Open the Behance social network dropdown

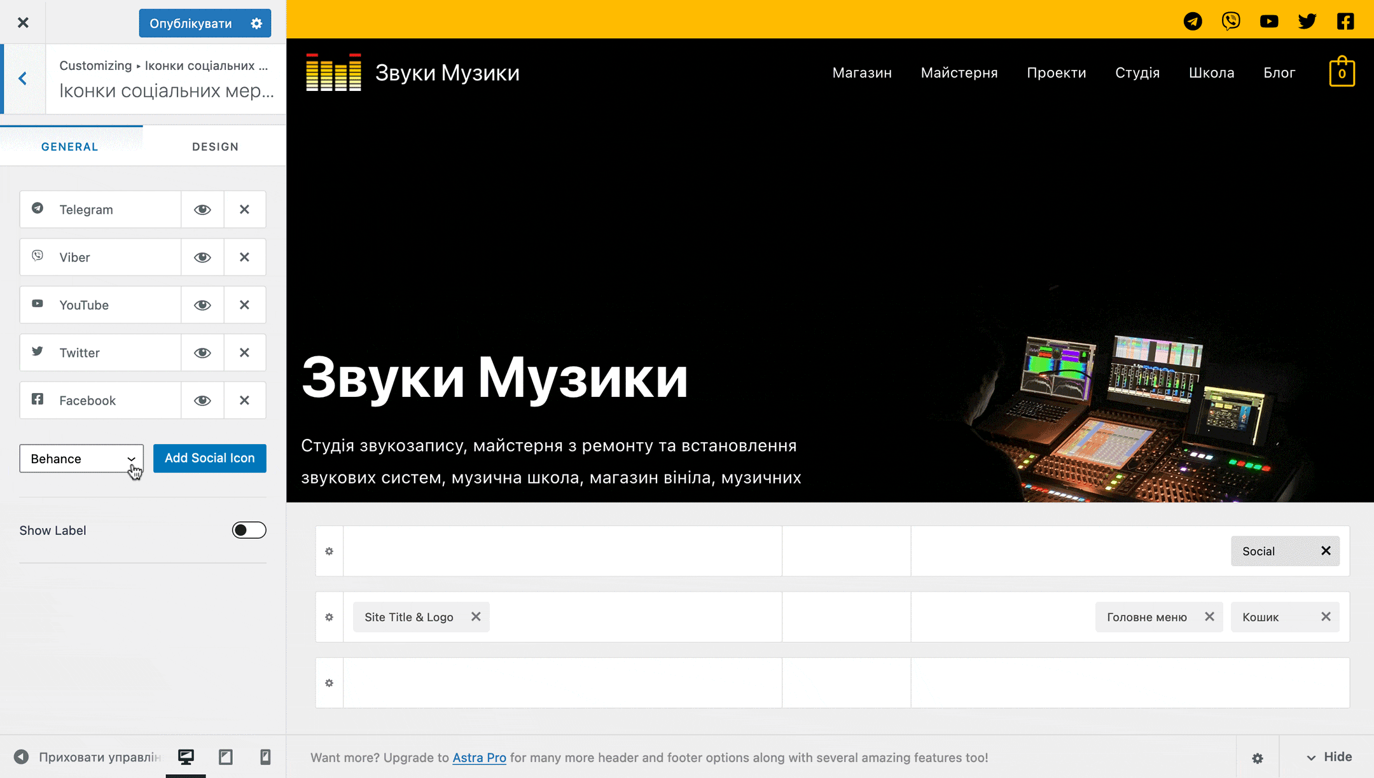point(81,459)
